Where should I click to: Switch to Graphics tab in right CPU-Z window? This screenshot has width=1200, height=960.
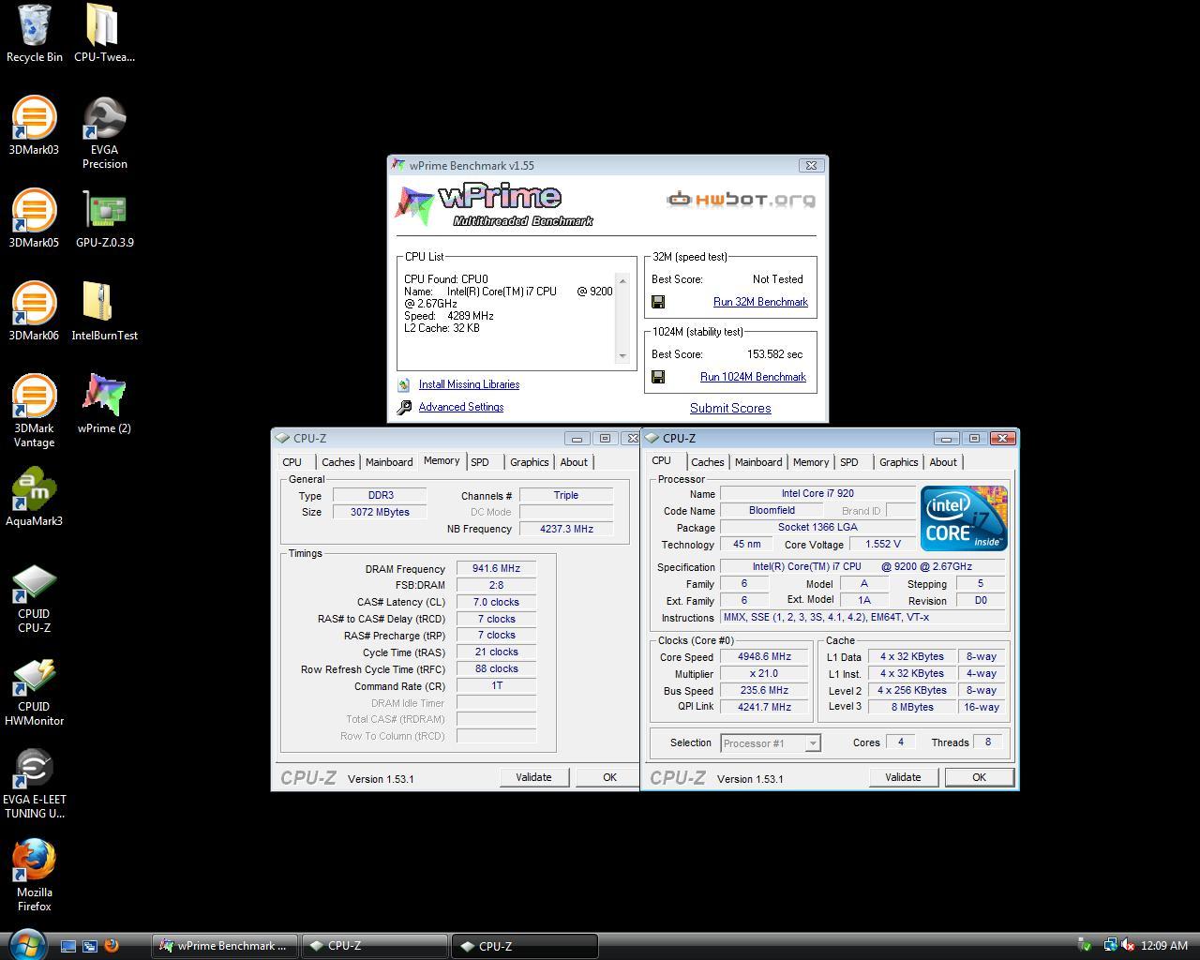tap(898, 462)
